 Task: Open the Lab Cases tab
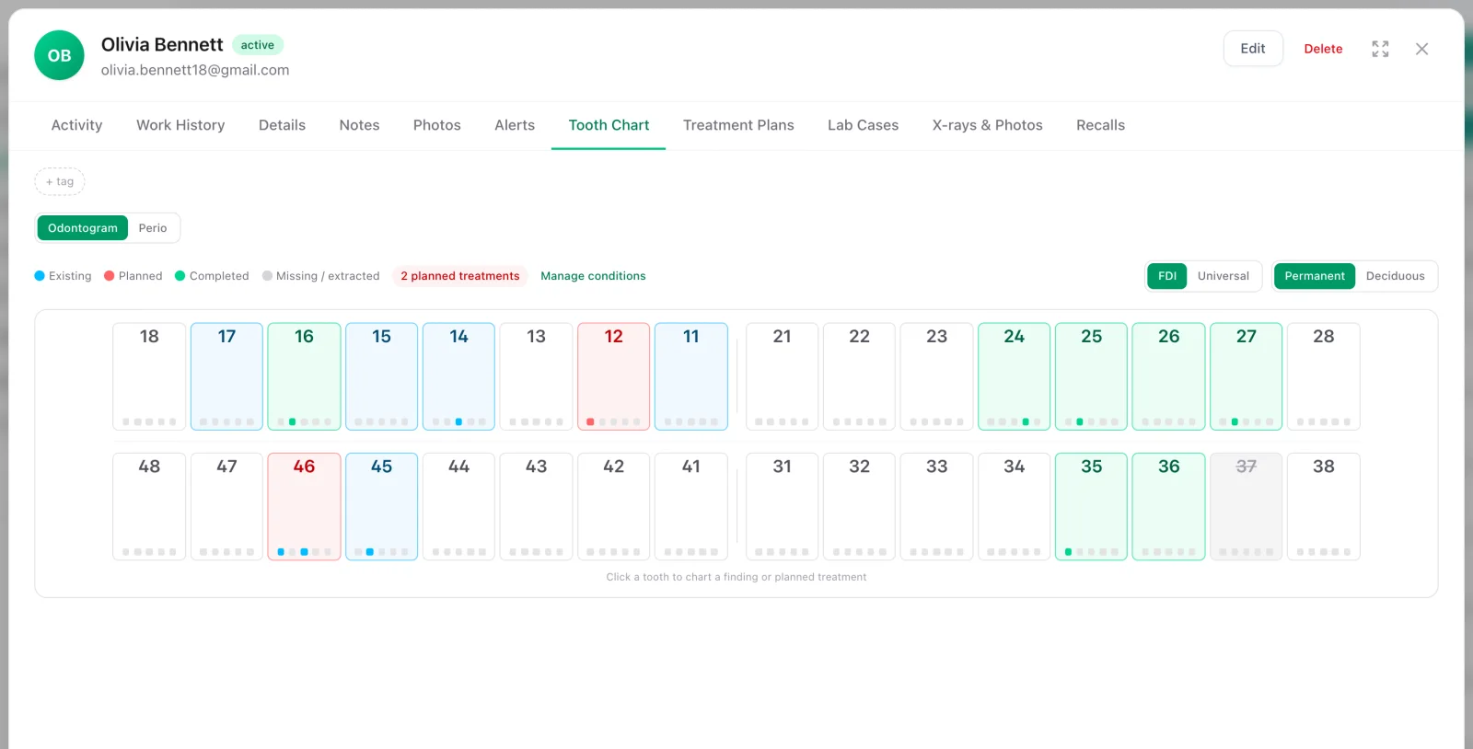(x=863, y=125)
